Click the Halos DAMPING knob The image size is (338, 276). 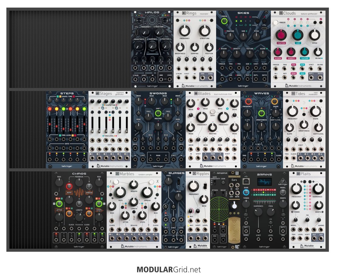(152, 45)
